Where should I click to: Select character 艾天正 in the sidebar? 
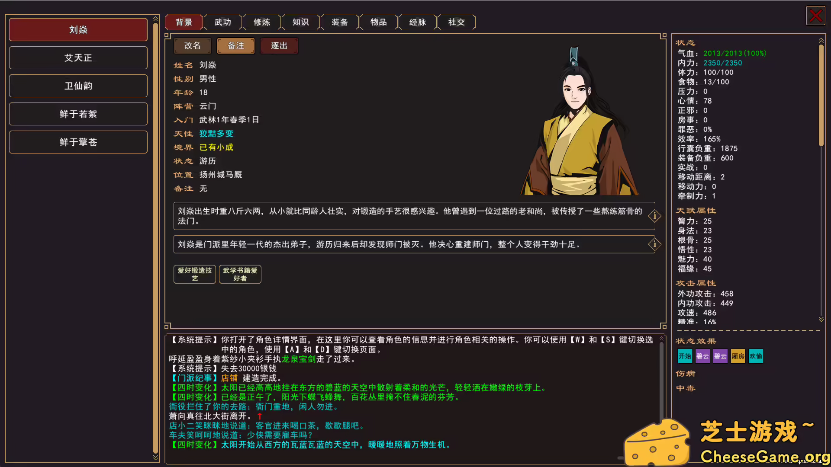[x=78, y=58]
